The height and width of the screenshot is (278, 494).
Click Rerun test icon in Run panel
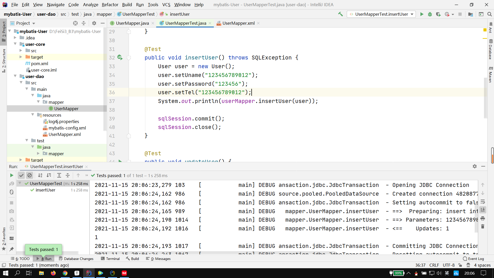[12, 175]
